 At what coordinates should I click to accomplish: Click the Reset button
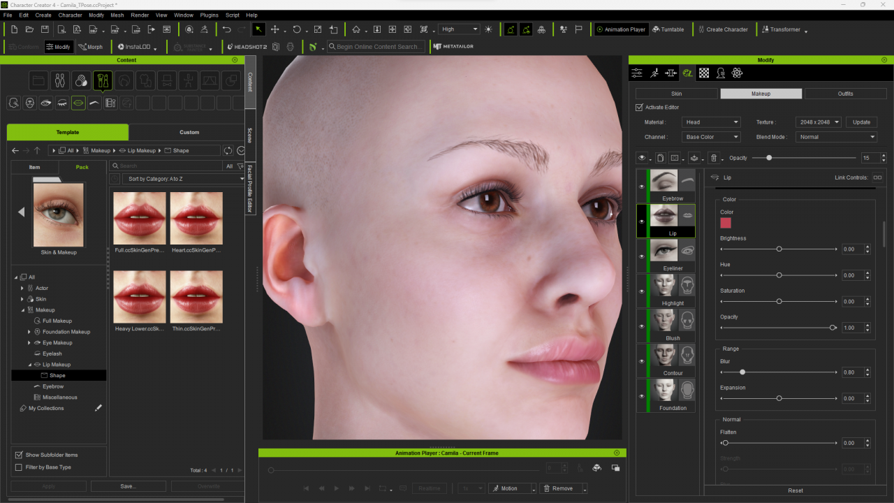(x=795, y=490)
